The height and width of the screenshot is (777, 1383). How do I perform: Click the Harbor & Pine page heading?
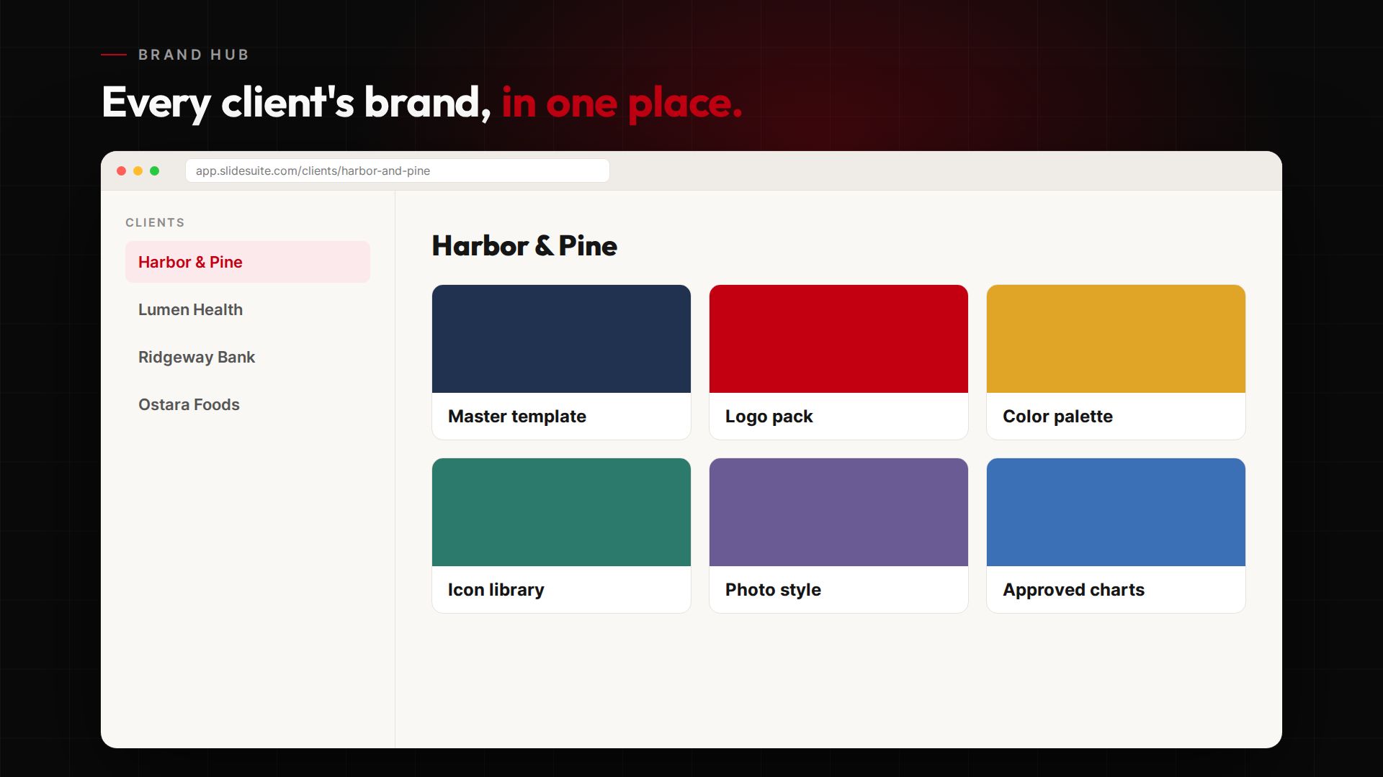pyautogui.click(x=524, y=246)
